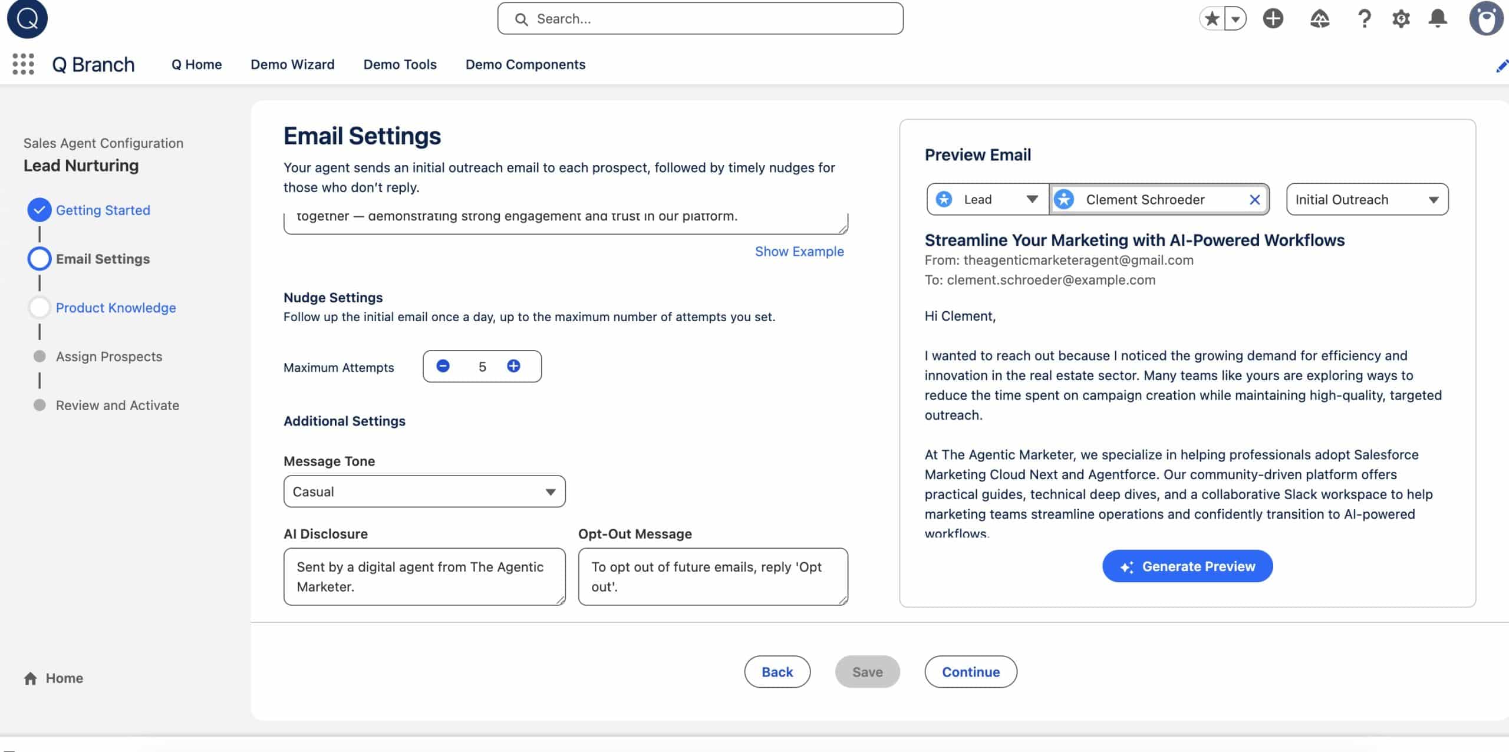Click the user avatar profile icon
This screenshot has height=752, width=1509.
click(x=1485, y=19)
